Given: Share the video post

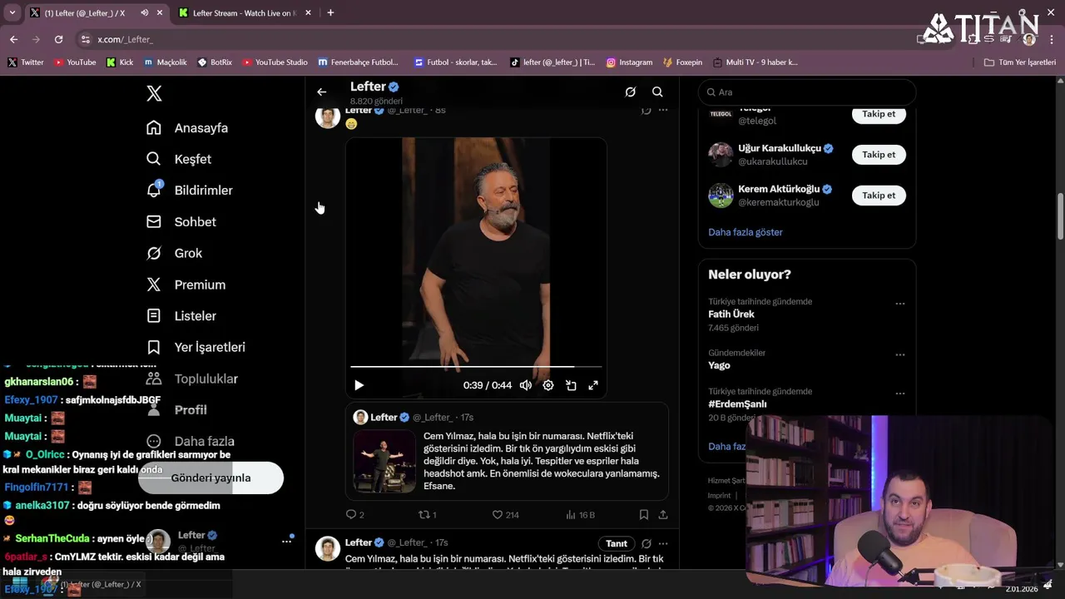Looking at the screenshot, I should [x=663, y=515].
